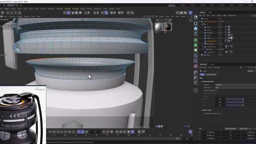Image resolution: width=256 pixels, height=144 pixels.
Task: Click the red Record keyframe button
Action: tap(104, 132)
